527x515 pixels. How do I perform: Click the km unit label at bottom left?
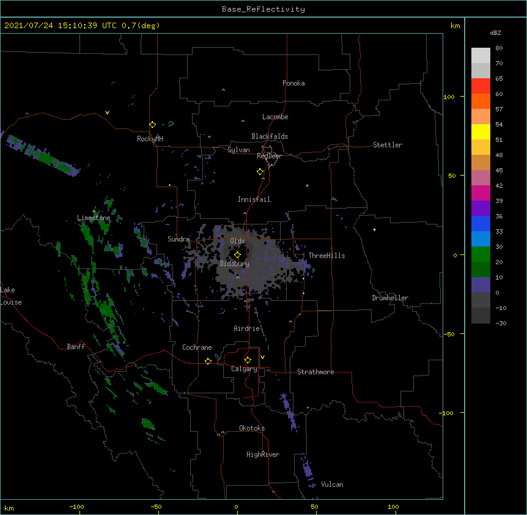9,508
